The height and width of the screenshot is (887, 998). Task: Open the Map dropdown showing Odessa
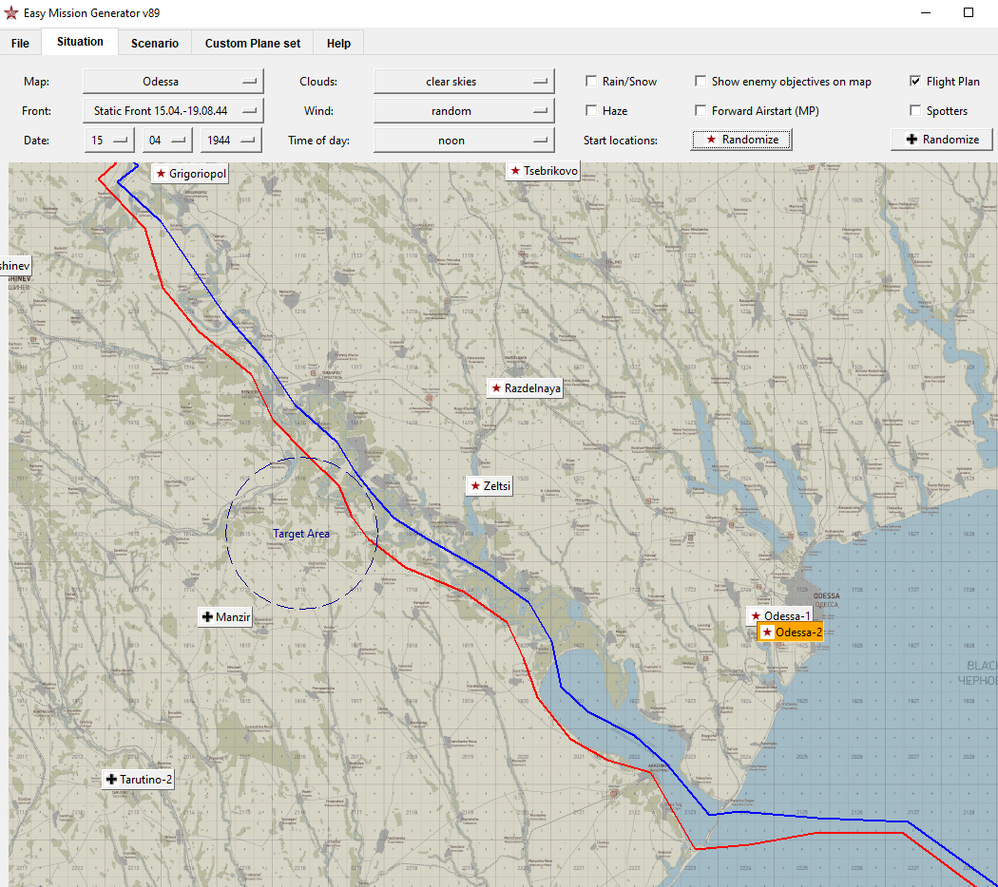tap(173, 82)
